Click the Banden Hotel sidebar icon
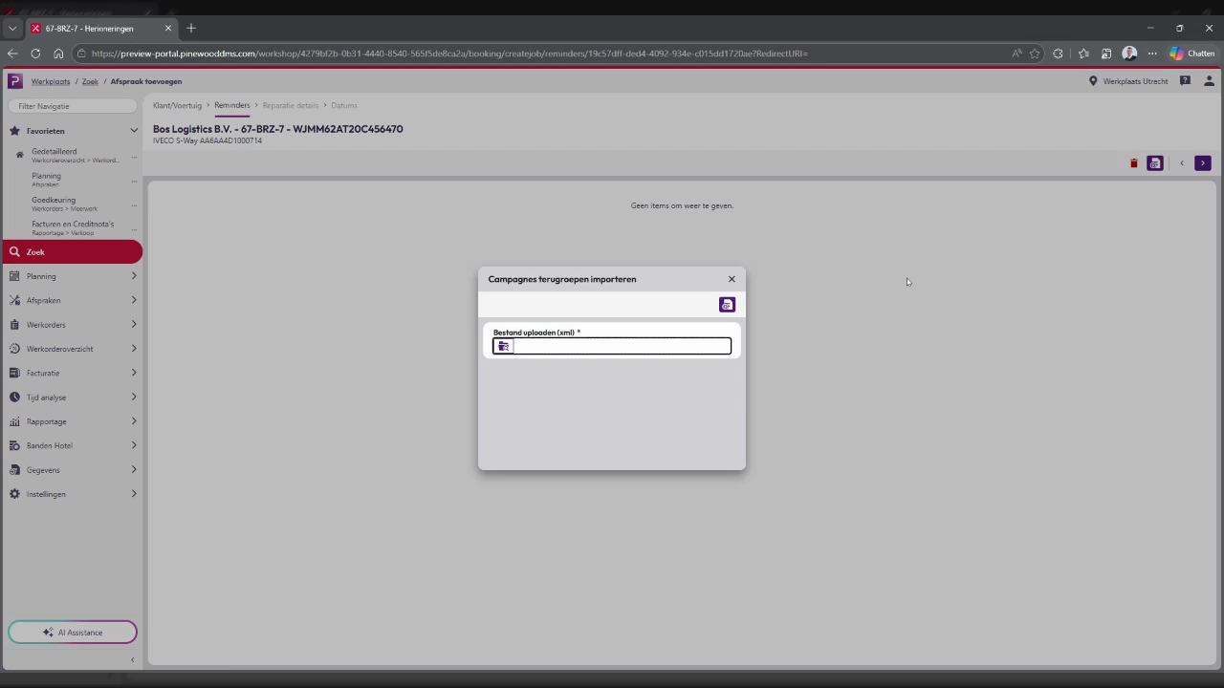 14,445
